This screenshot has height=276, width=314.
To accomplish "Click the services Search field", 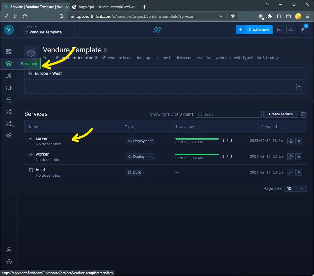I will [229, 114].
